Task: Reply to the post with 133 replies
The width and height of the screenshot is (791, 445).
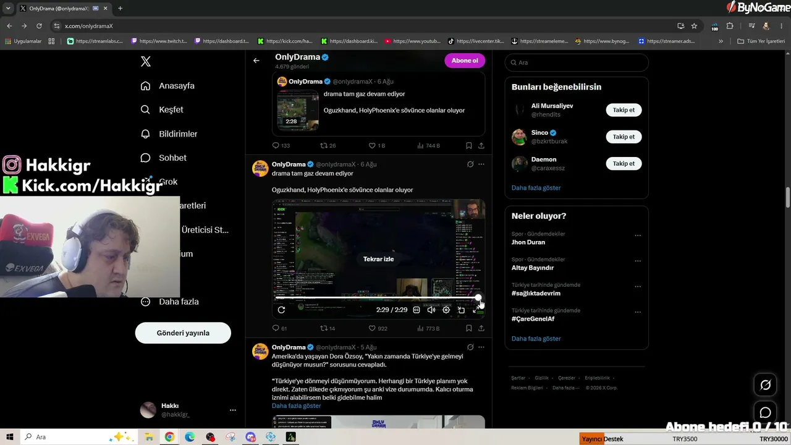Action: pos(281,146)
